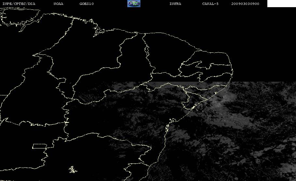Viewport: 296px width, 181px height.
Task: Click the GOES10 satellite label
Action: pyautogui.click(x=87, y=4)
